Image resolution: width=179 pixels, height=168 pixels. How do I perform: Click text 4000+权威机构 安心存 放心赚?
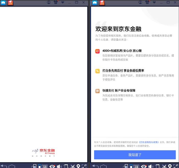tap(122, 51)
